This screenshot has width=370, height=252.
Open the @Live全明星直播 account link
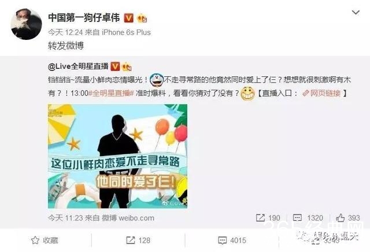pos(78,66)
